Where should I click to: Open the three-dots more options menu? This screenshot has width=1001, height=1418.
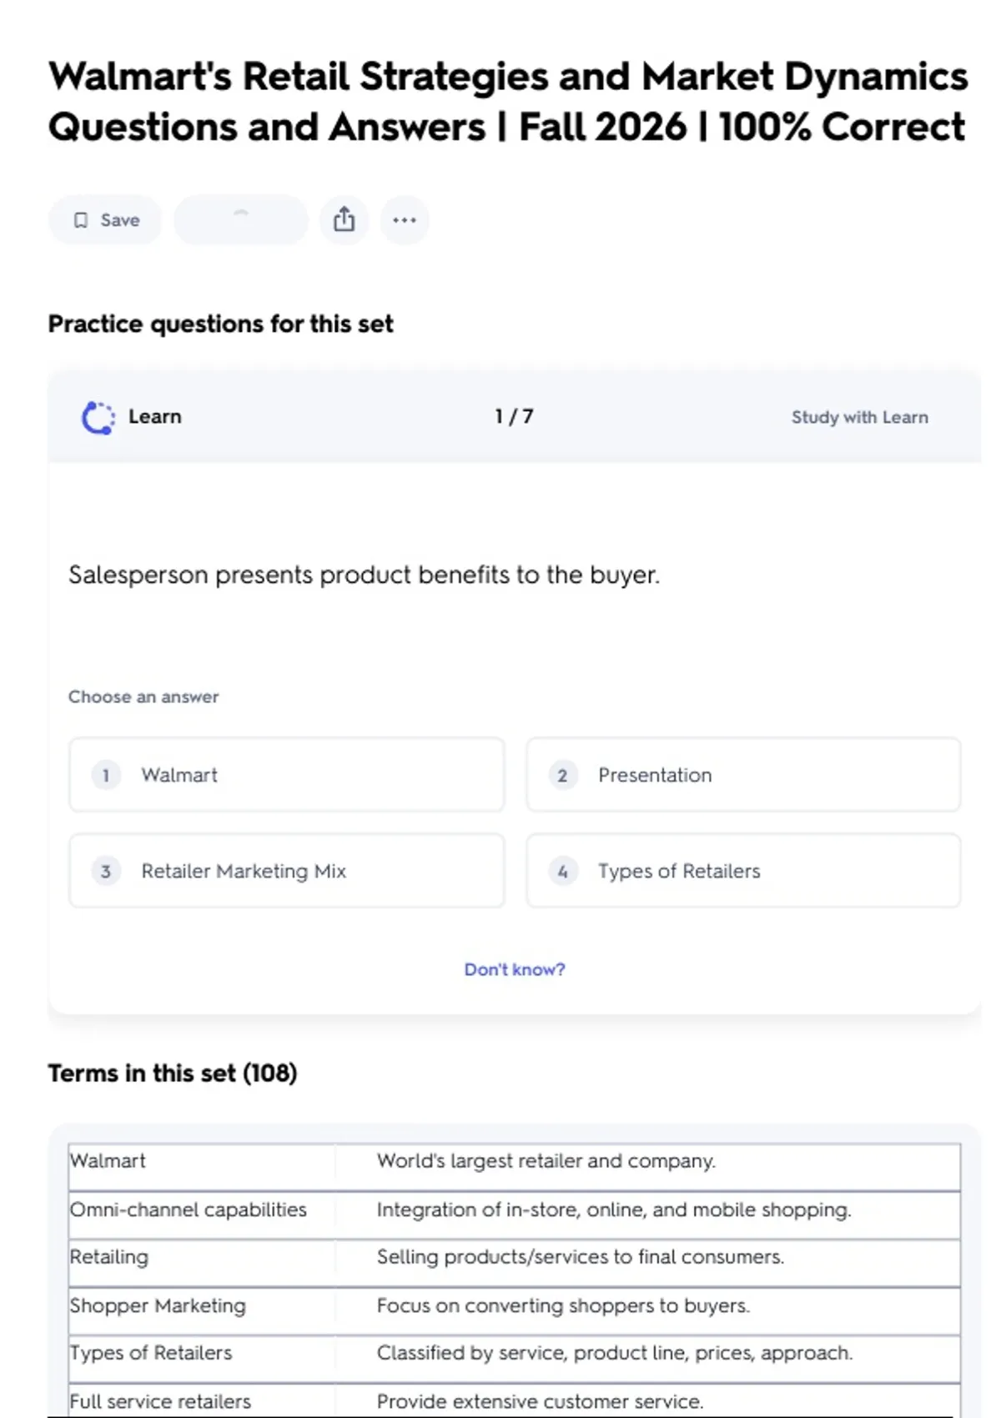point(405,220)
